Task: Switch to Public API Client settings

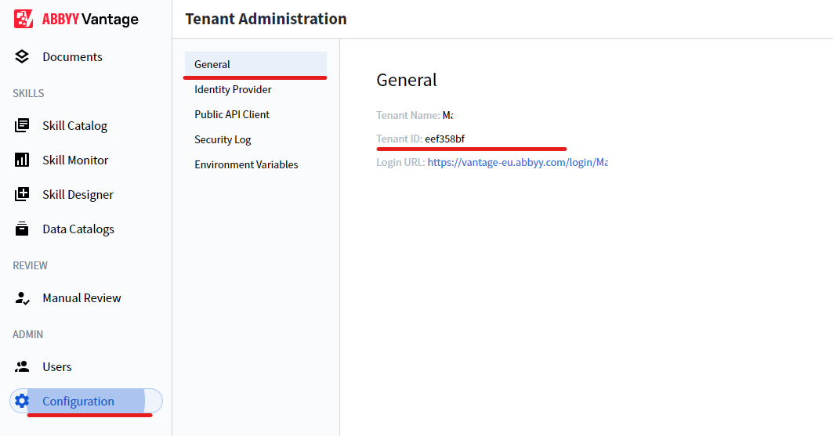Action: [232, 114]
